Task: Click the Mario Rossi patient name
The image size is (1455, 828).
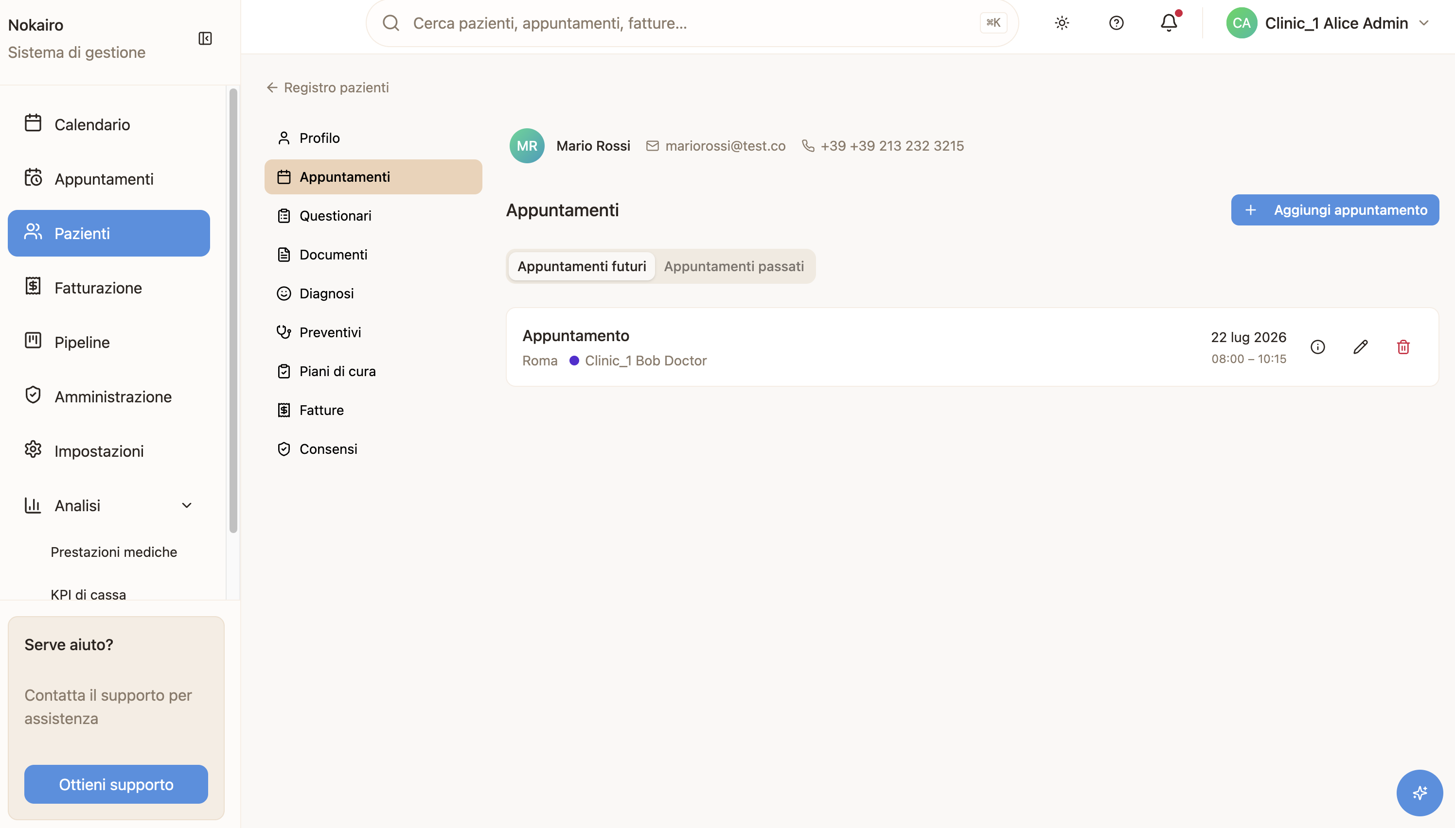Action: pyautogui.click(x=593, y=146)
